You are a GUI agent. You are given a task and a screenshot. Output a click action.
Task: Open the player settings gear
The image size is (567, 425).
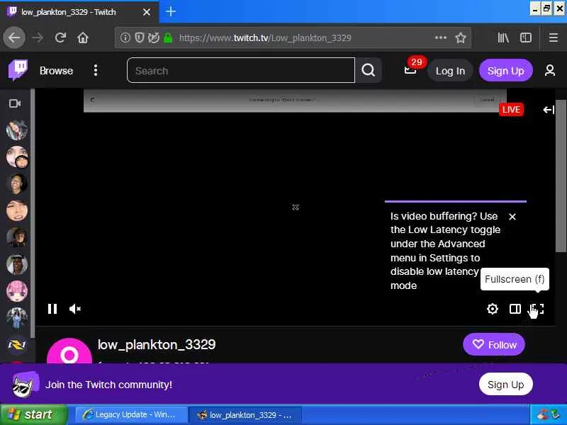492,309
